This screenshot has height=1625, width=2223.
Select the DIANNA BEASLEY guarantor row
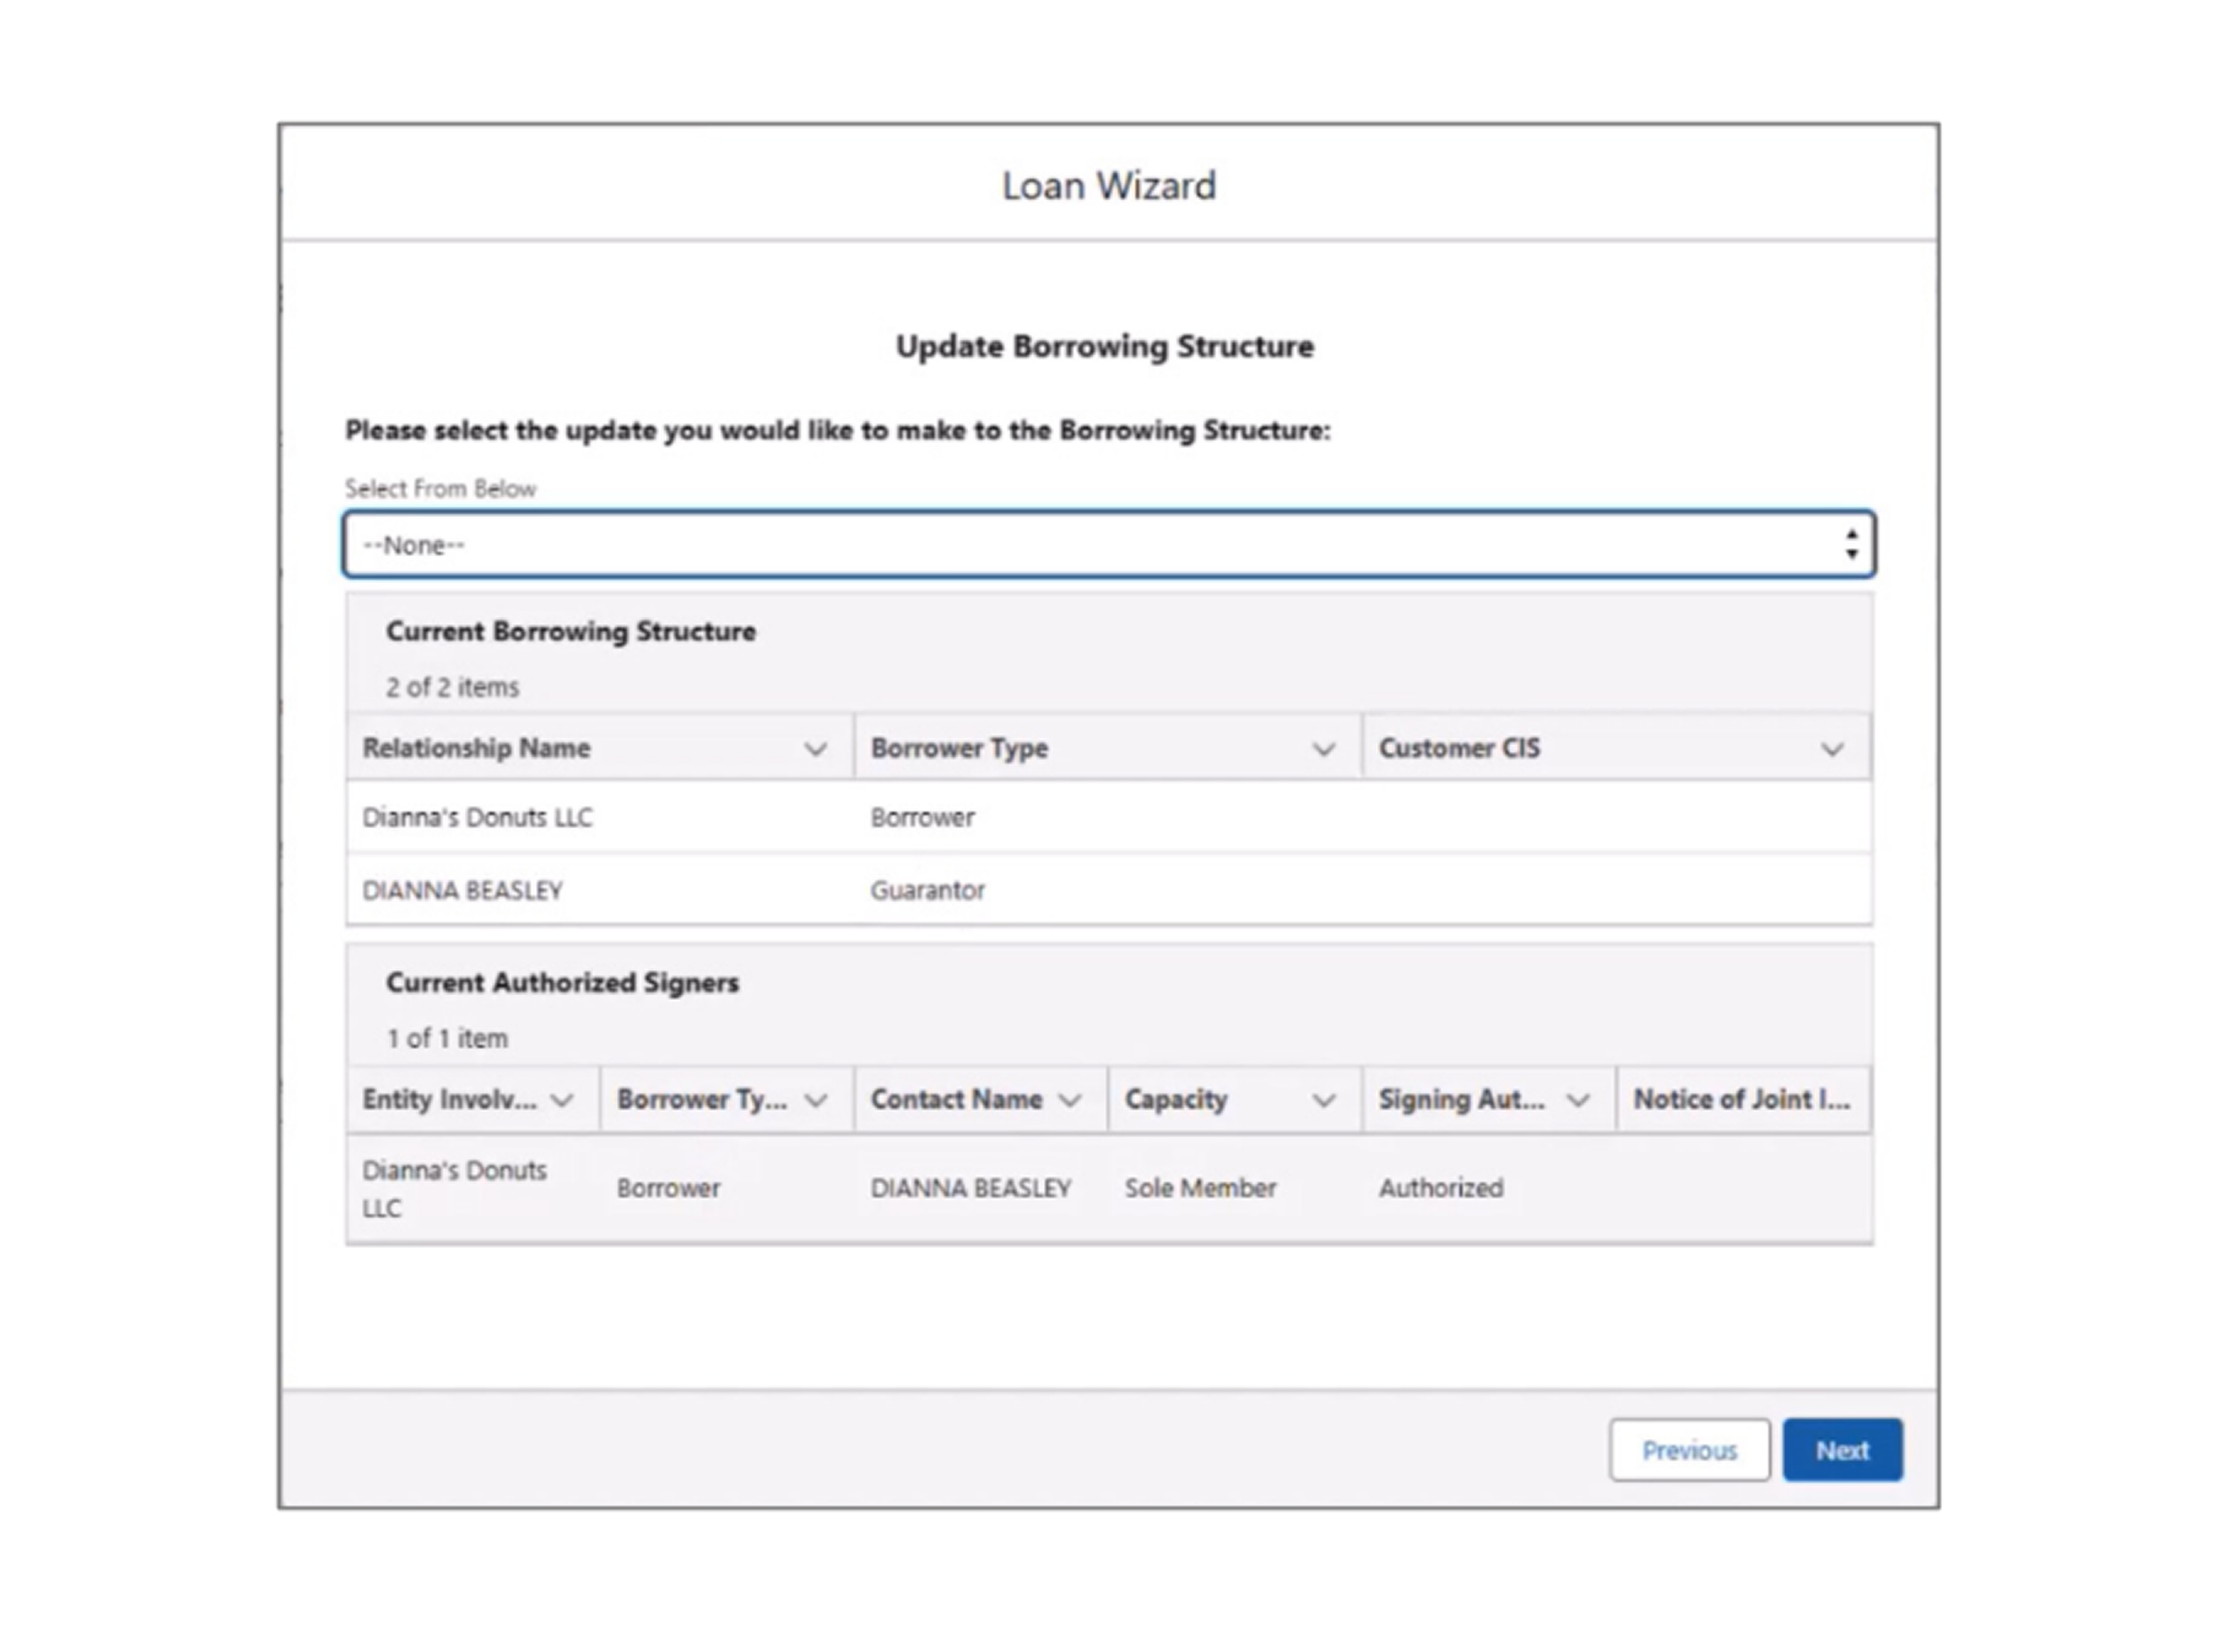(462, 890)
